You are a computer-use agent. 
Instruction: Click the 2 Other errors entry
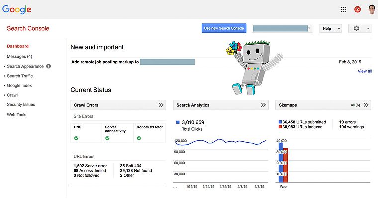tap(127, 175)
